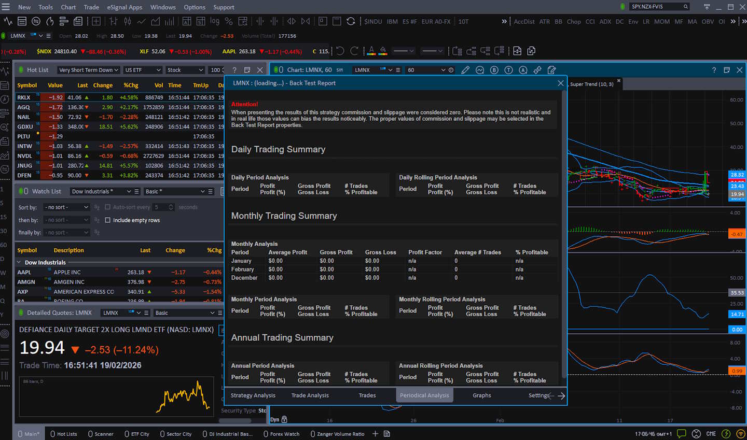Click the search icon in symbol box
This screenshot has width=747, height=440.
pos(686,7)
